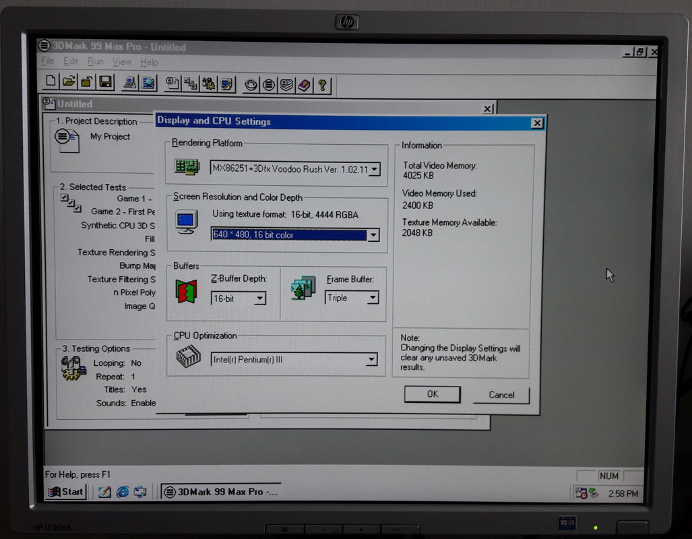Image resolution: width=692 pixels, height=539 pixels.
Task: Click the Image Q test entry
Action: point(139,306)
